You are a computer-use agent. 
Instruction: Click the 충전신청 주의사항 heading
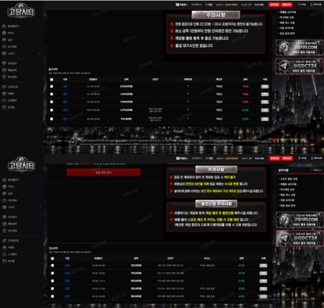pos(216,204)
